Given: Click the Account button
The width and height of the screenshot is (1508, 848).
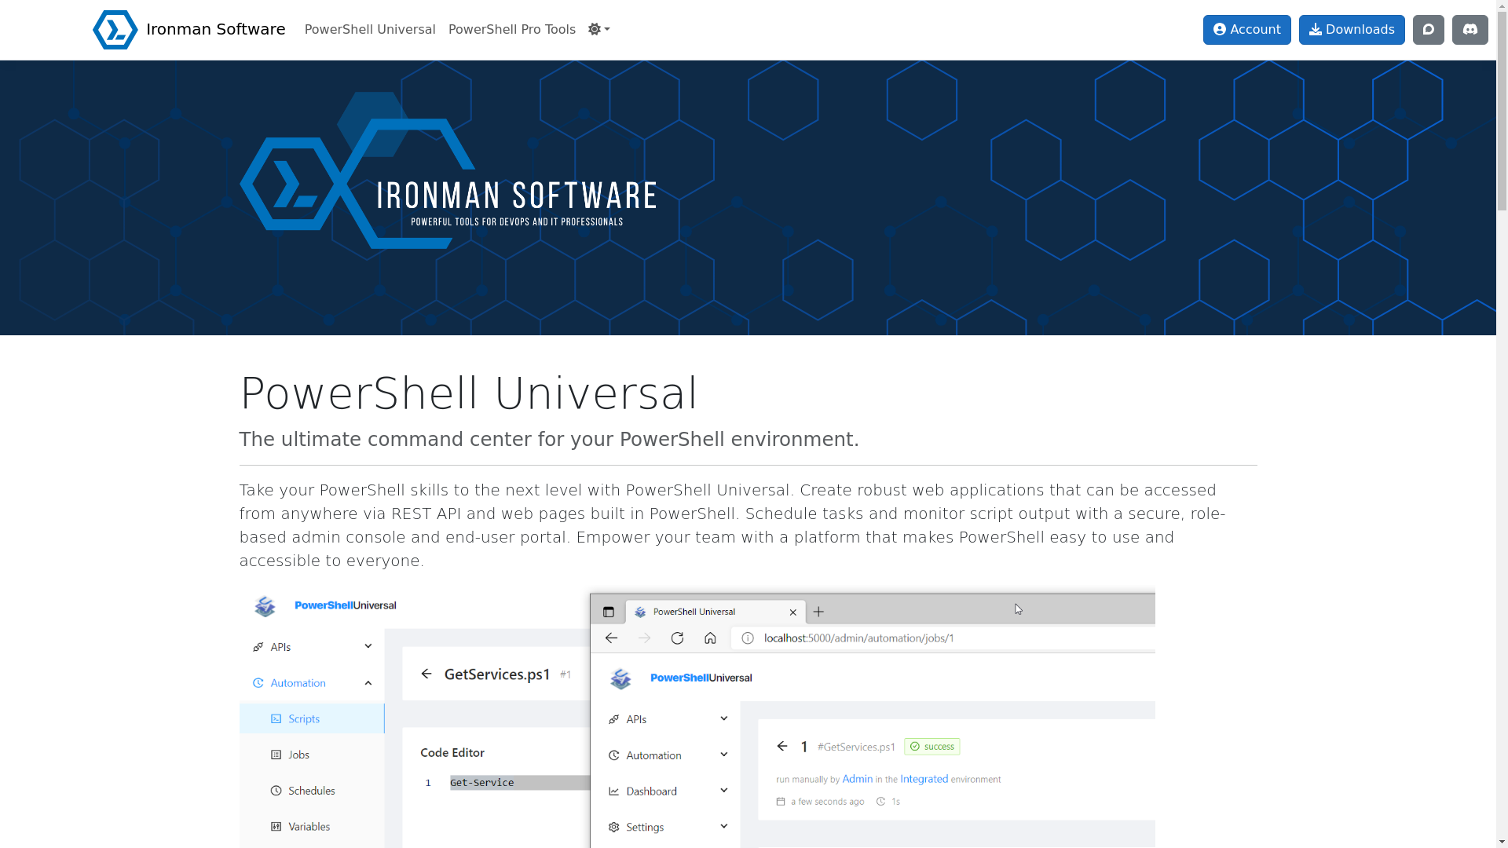Looking at the screenshot, I should coord(1247,30).
